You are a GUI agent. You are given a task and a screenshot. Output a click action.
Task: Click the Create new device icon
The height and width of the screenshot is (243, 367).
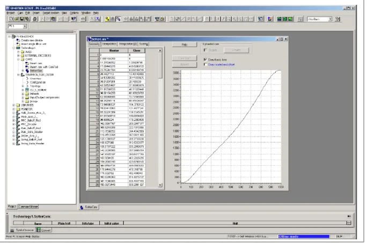point(18,40)
